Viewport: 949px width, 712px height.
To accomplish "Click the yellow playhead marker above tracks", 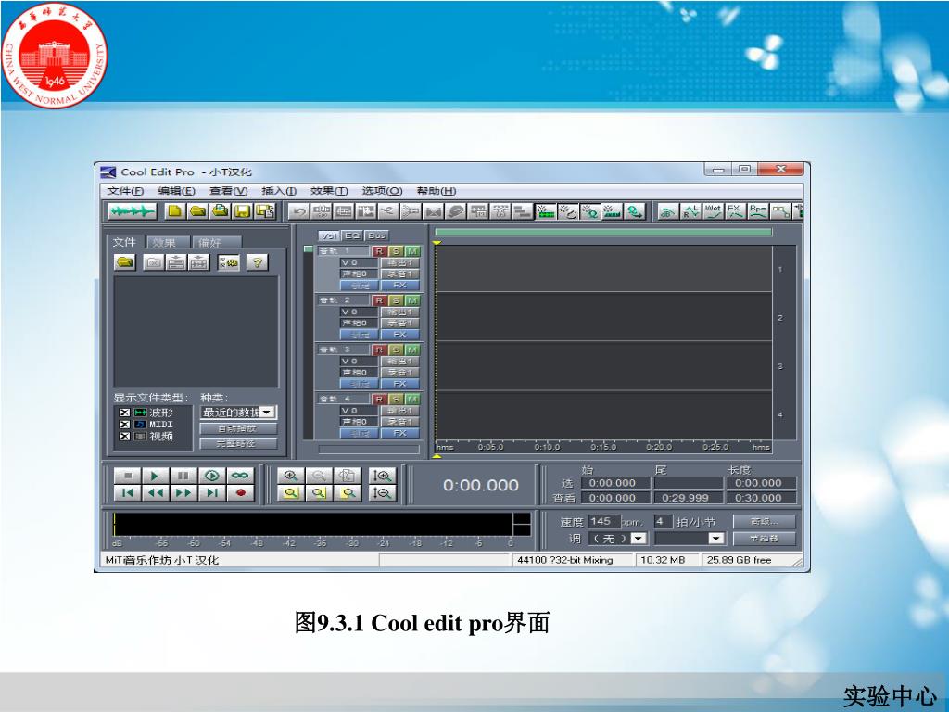I will pos(437,243).
